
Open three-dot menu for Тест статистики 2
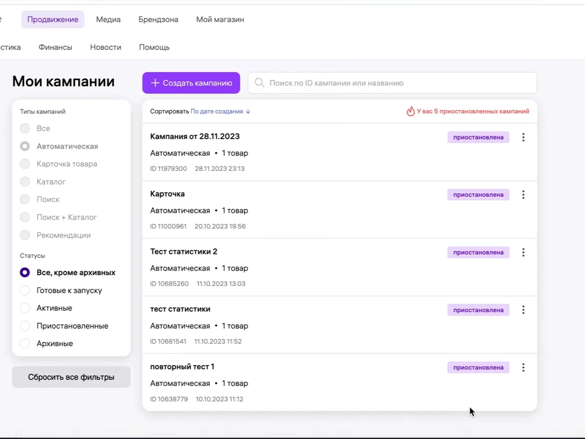click(x=523, y=252)
